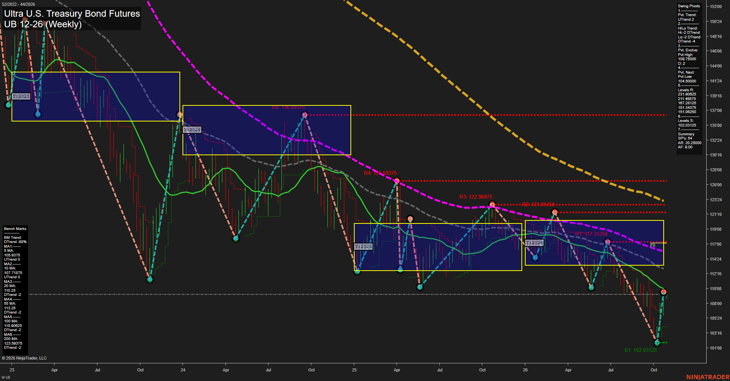This screenshot has width=730, height=381.
Task: Click the 24 year tick on time axis
Action: coord(183,370)
